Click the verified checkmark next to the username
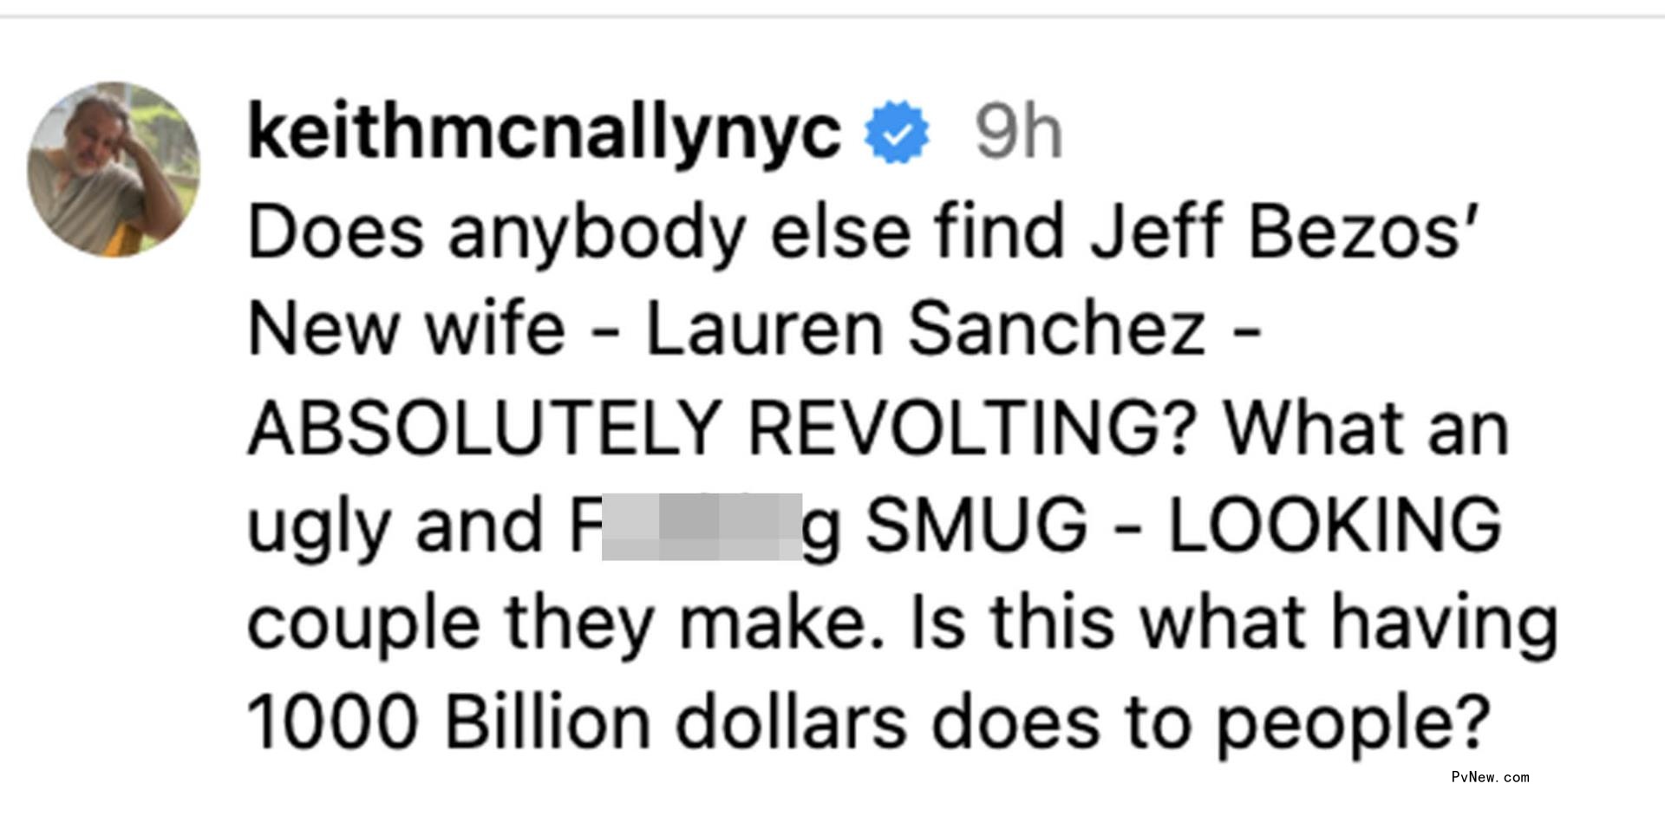 (x=895, y=132)
